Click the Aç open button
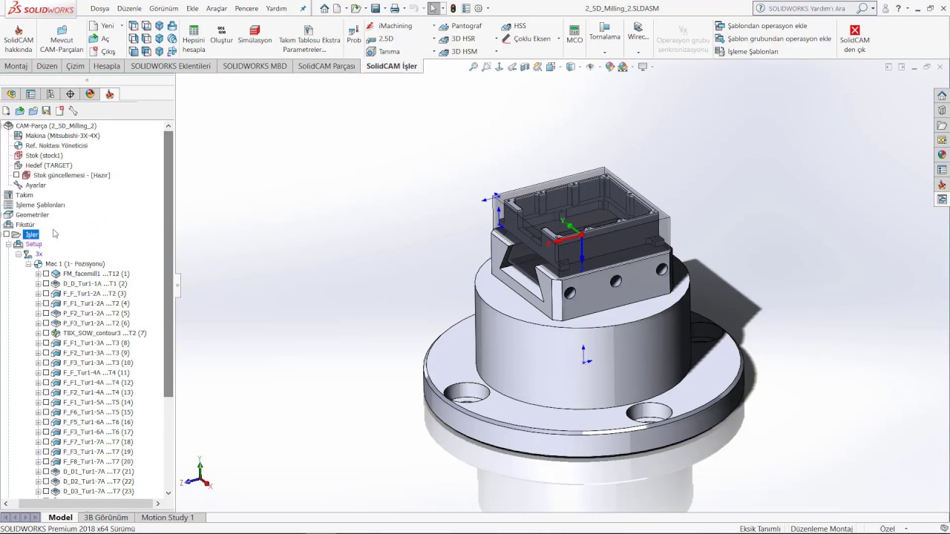 pyautogui.click(x=99, y=39)
